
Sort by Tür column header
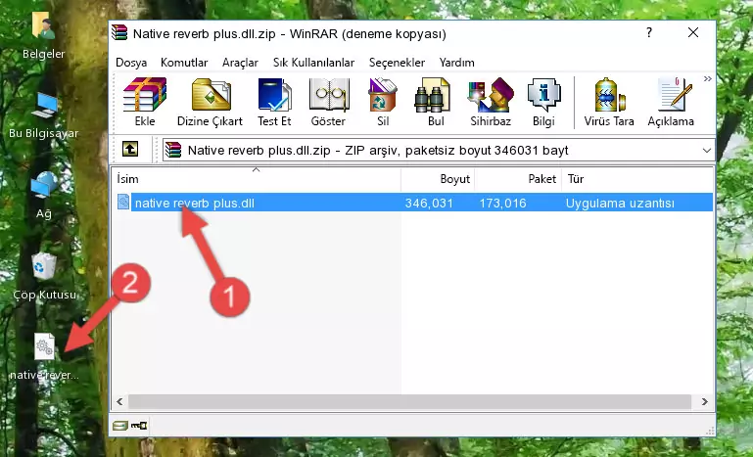(x=636, y=179)
